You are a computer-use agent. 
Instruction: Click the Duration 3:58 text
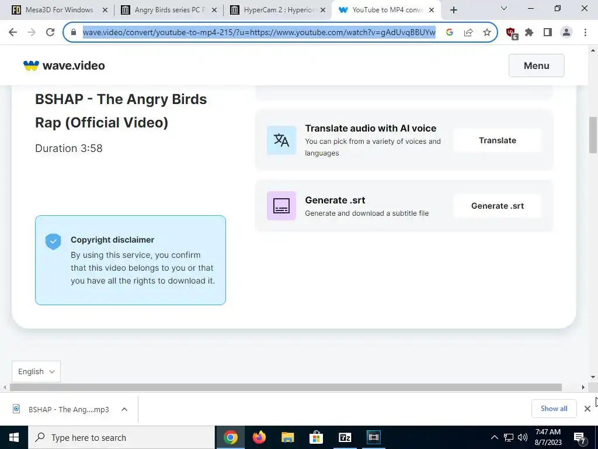(x=69, y=148)
